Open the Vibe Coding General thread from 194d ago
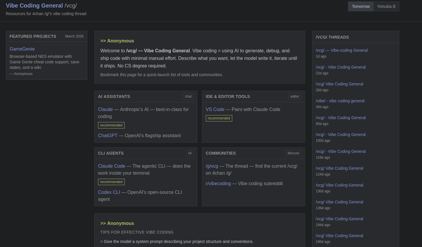Image resolution: width=422 pixels, height=247 pixels. click(339, 219)
